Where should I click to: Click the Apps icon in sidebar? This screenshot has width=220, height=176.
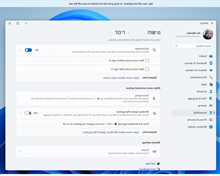coord(211,85)
